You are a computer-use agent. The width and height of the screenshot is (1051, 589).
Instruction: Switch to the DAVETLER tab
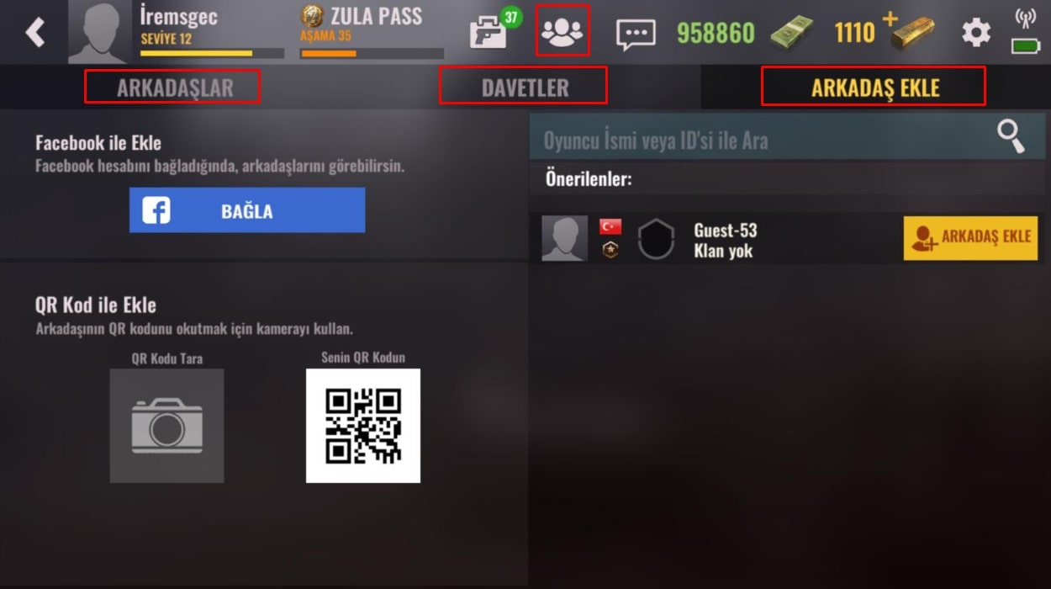(x=525, y=88)
